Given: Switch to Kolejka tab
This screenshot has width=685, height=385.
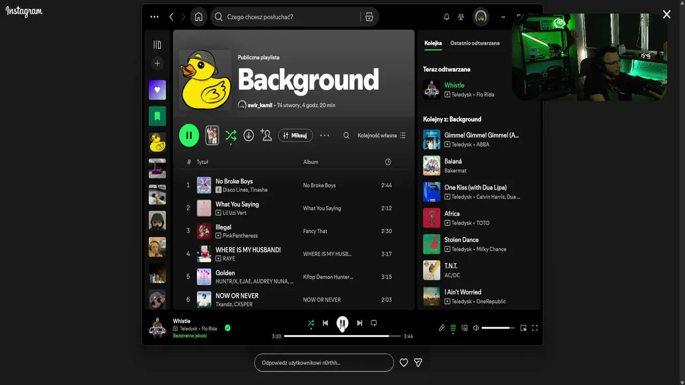Looking at the screenshot, I should (433, 43).
